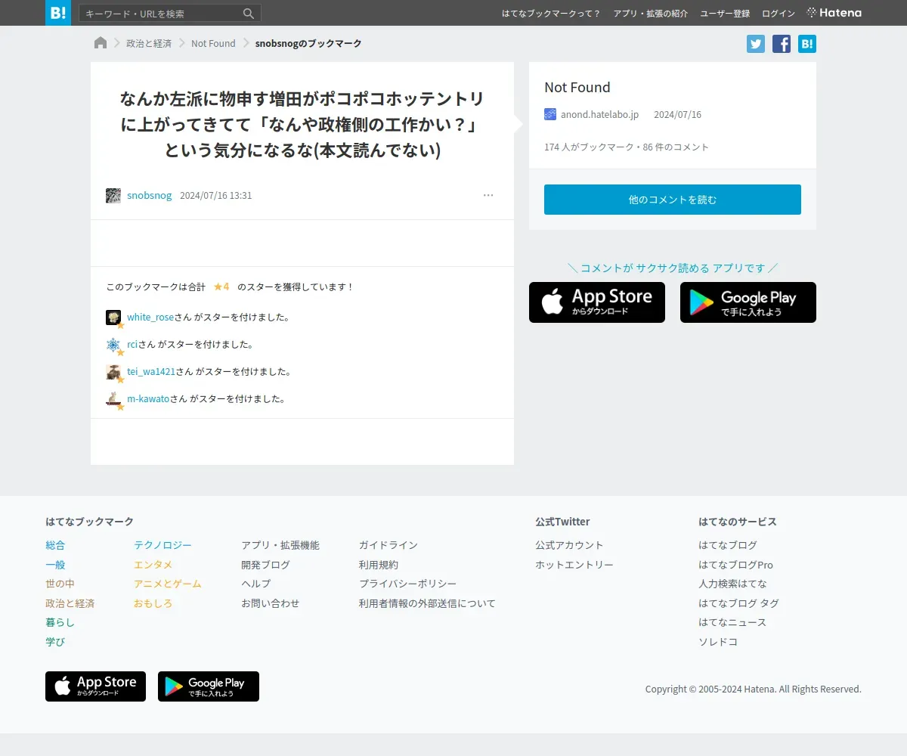Open お問い合わせ footer link
The width and height of the screenshot is (907, 756).
point(270,603)
